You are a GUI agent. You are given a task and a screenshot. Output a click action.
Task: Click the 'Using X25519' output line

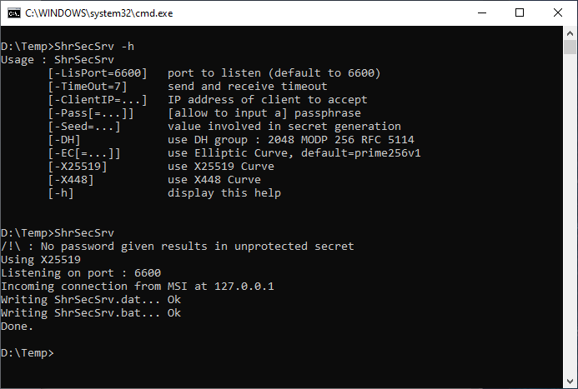click(x=41, y=259)
